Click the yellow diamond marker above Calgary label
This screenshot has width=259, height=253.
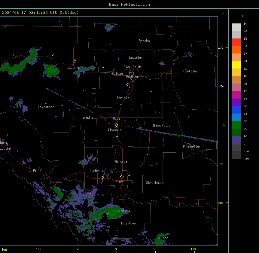(122, 177)
